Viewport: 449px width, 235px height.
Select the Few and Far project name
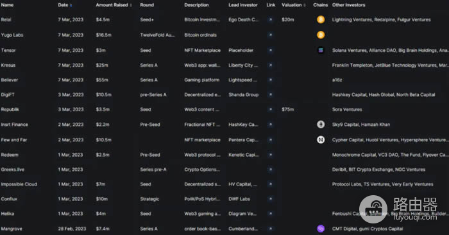[x=14, y=140]
